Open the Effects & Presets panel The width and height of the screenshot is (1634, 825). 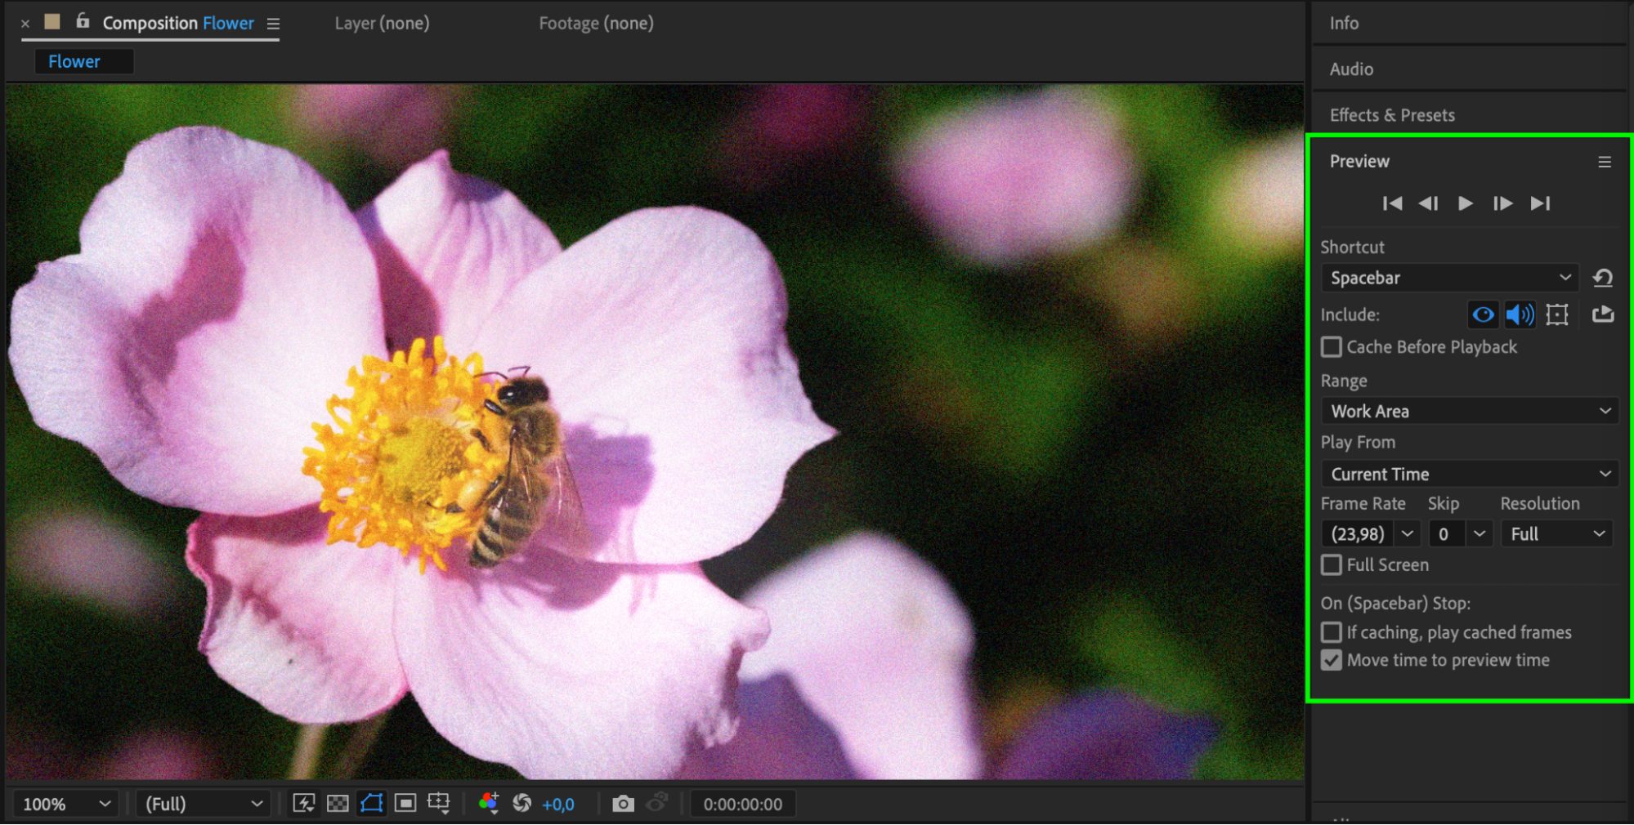pos(1392,115)
